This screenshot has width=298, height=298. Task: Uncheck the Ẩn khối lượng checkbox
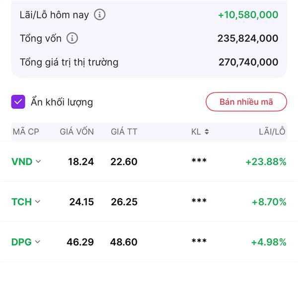tap(18, 102)
